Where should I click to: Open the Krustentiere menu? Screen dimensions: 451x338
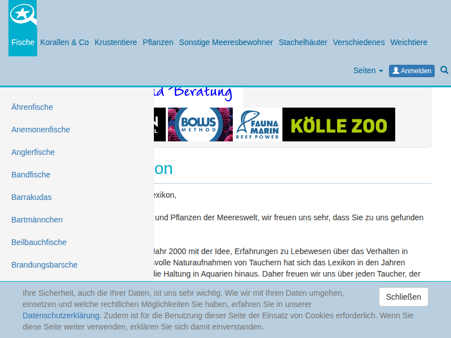click(x=116, y=42)
